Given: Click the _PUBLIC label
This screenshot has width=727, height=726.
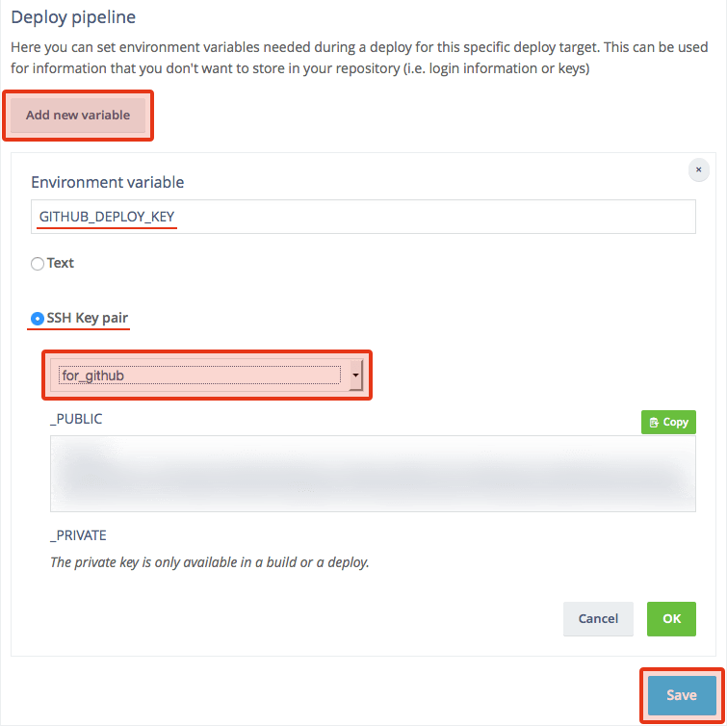Looking at the screenshot, I should coord(76,419).
